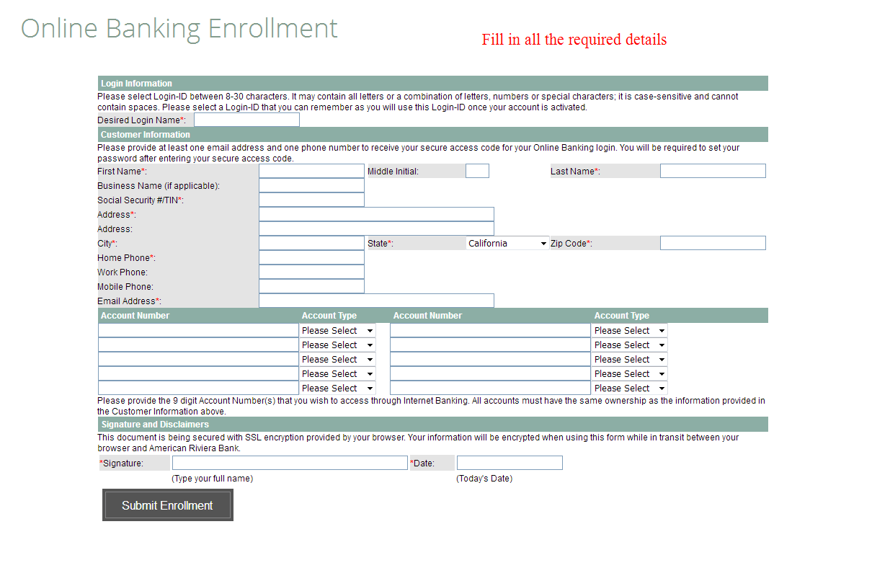Open first left Account Type dropdown

point(337,330)
